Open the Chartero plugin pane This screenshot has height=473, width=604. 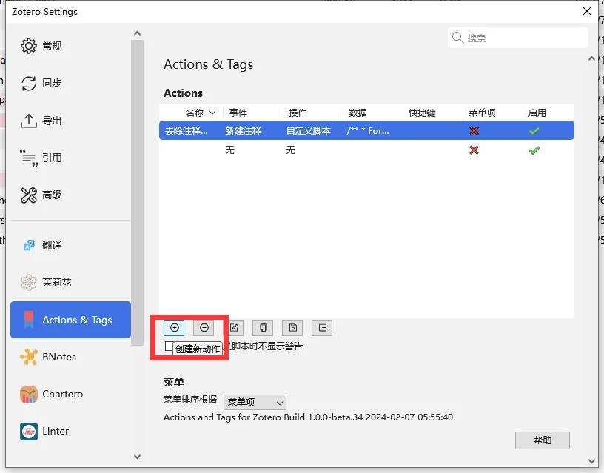click(70, 394)
